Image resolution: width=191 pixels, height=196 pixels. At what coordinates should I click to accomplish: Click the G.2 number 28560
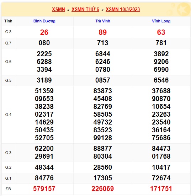103,168
